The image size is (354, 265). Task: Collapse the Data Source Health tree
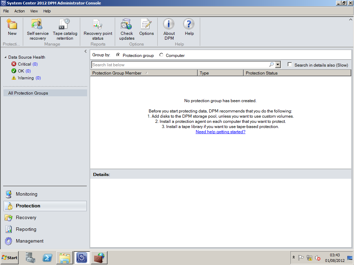coord(6,57)
